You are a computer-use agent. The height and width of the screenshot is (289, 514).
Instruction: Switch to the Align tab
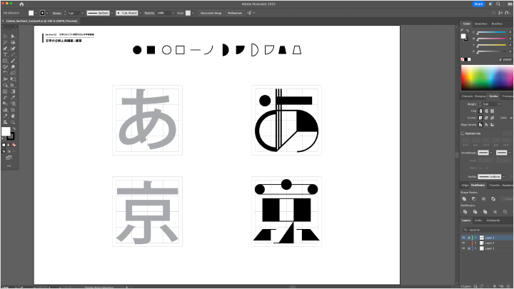point(465,185)
